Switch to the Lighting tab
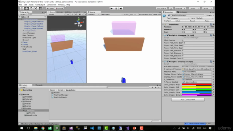233x131 pixels. [x=68, y=12]
